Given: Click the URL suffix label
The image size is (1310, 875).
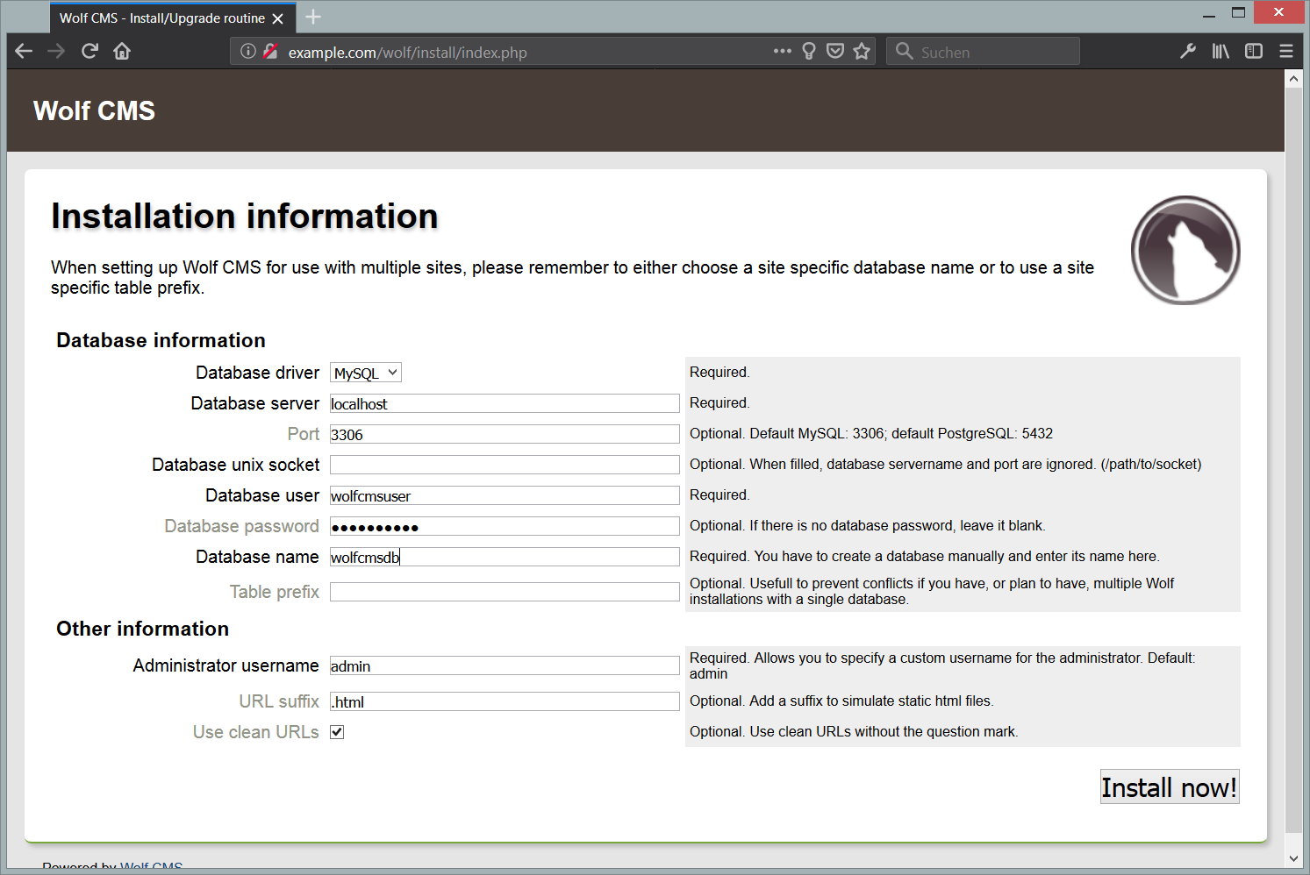Looking at the screenshot, I should point(279,701).
